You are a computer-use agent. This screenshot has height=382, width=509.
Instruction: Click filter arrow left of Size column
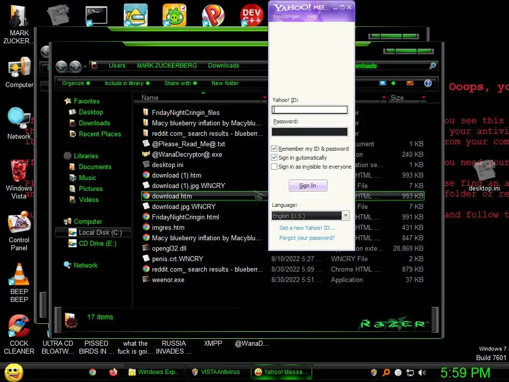pyautogui.click(x=384, y=97)
